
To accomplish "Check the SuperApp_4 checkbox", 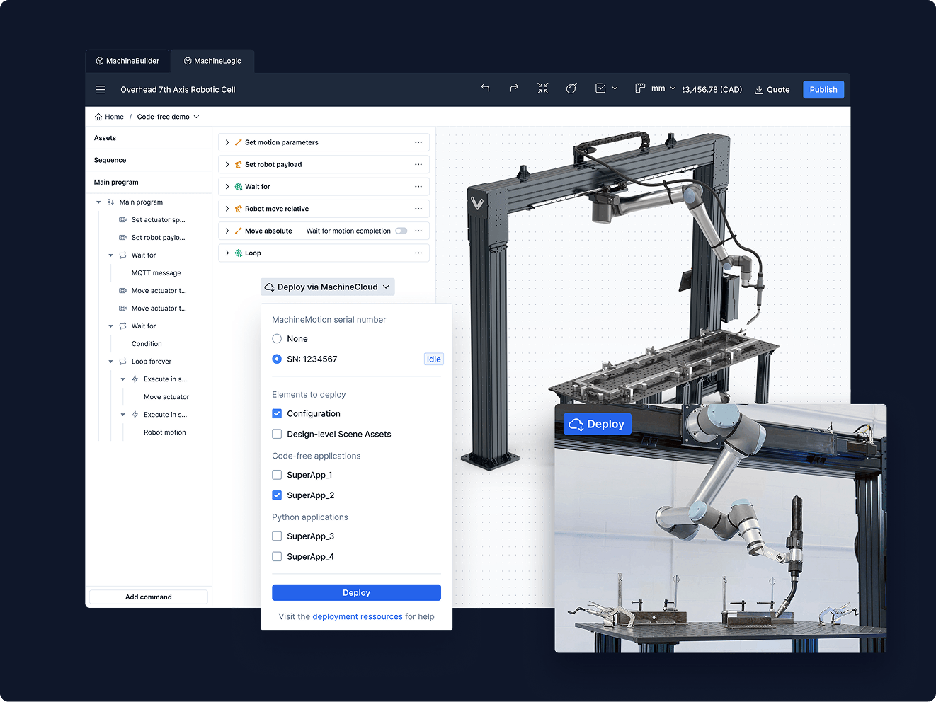I will pyautogui.click(x=277, y=557).
